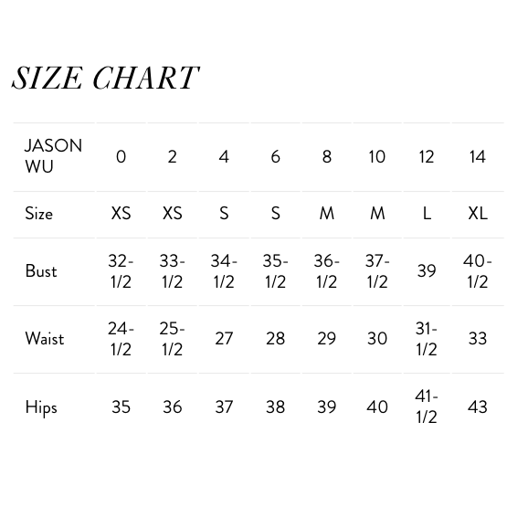Screen dimensions: 507x507
Task: Click hips value 41-1/2
Action: coord(427,407)
